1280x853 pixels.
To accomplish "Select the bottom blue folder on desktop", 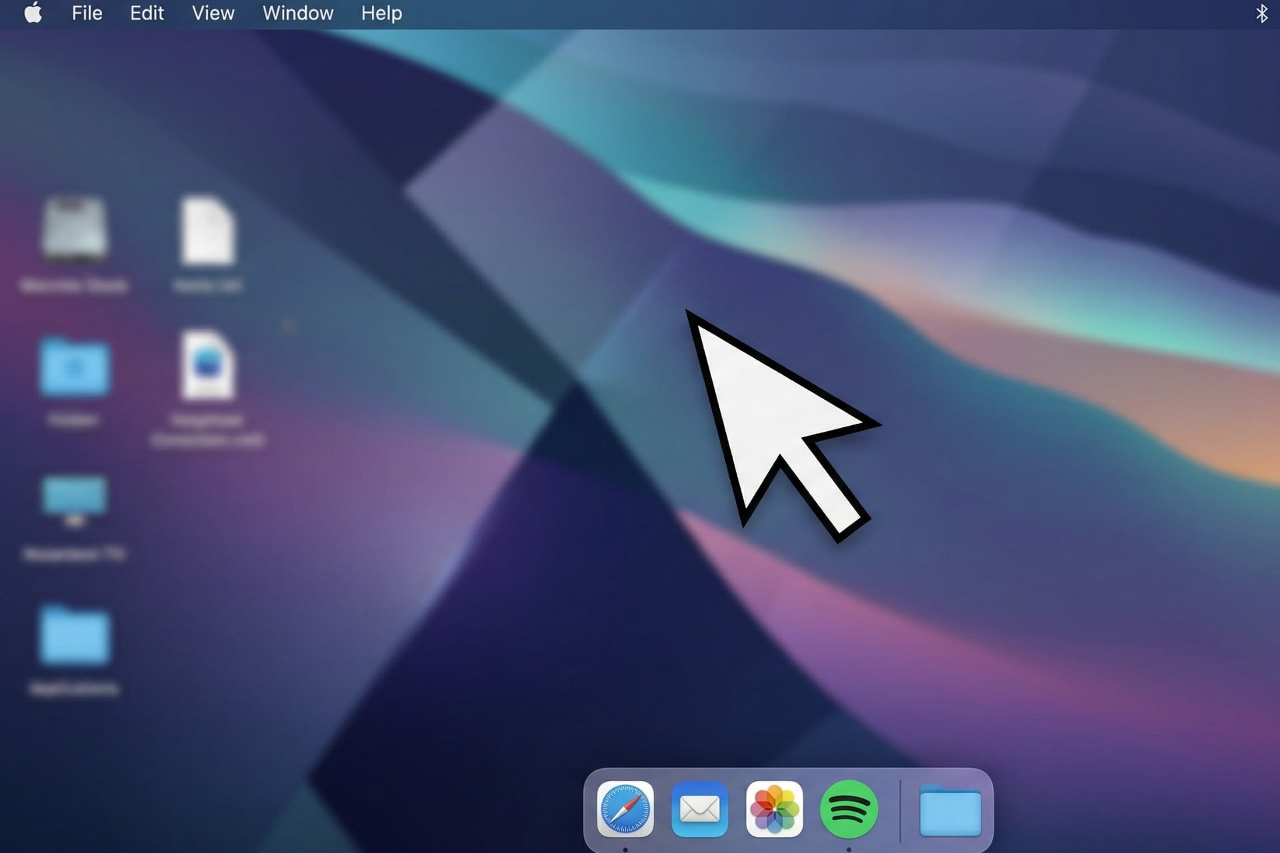I will click(74, 636).
